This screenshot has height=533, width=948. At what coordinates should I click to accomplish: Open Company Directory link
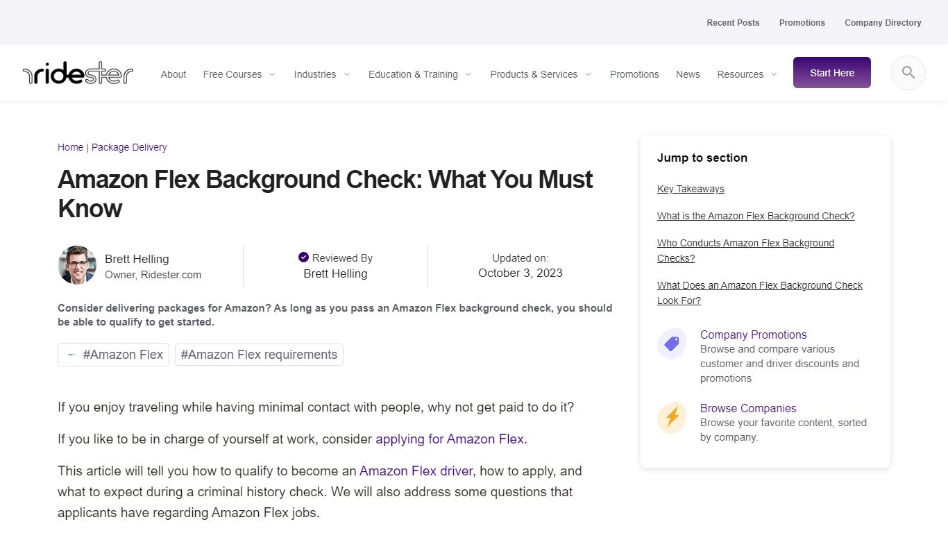[883, 23]
